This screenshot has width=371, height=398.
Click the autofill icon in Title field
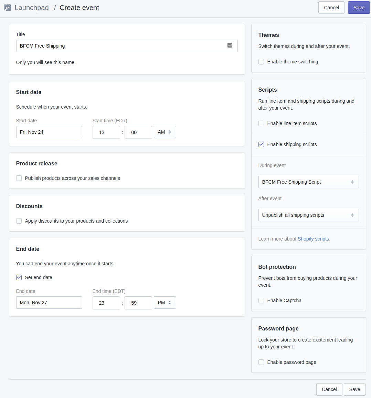click(230, 45)
